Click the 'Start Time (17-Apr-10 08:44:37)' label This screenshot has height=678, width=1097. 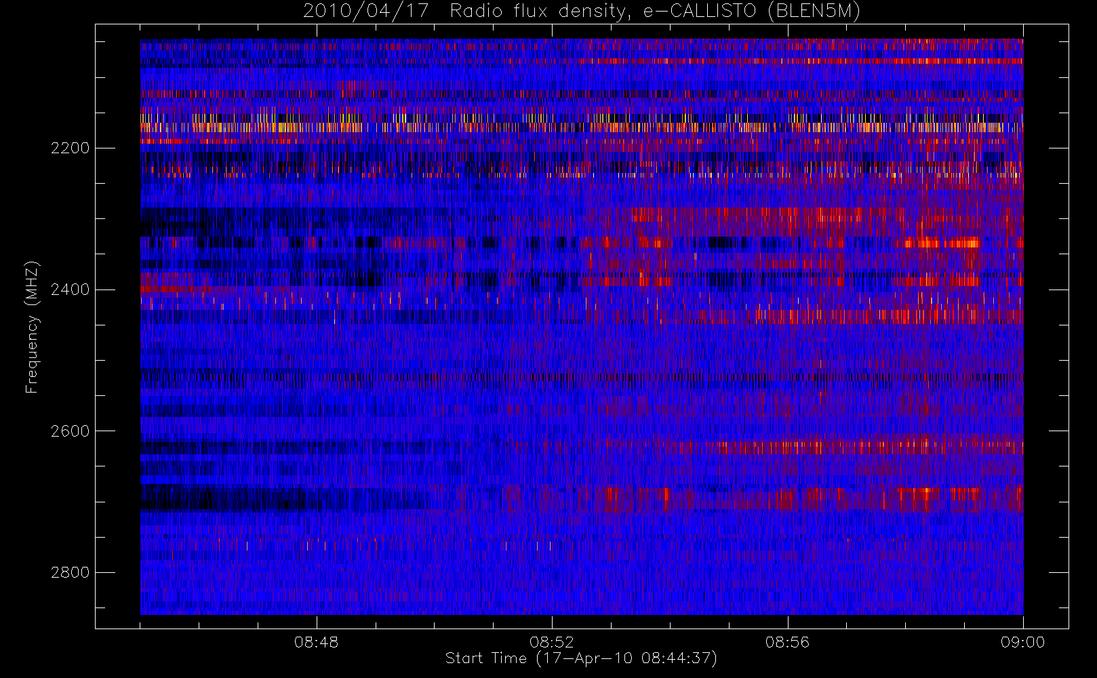[581, 658]
